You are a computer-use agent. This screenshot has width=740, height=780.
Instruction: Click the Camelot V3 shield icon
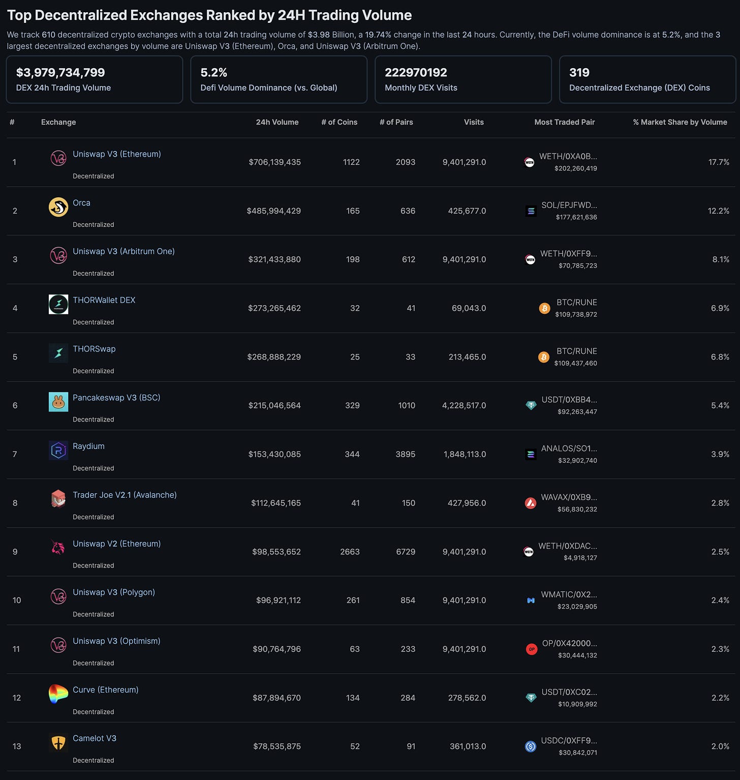tap(58, 742)
